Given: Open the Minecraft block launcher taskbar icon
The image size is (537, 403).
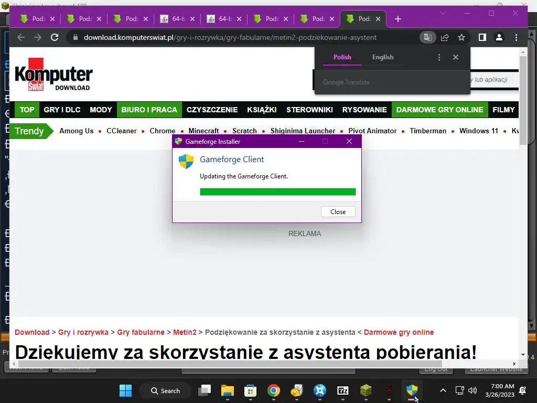Looking at the screenshot, I should [x=366, y=390].
